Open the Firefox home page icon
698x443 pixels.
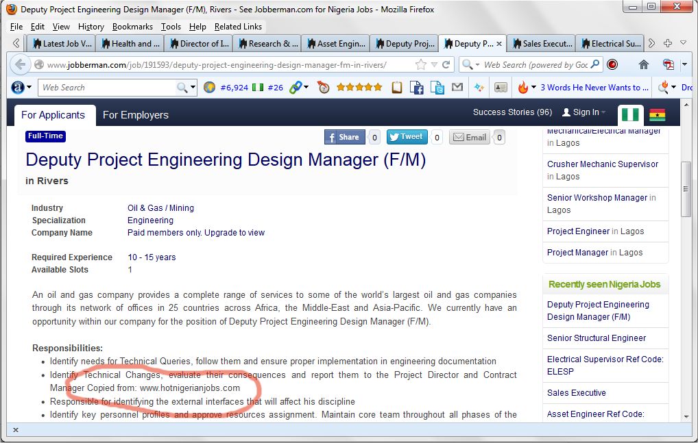tap(644, 65)
